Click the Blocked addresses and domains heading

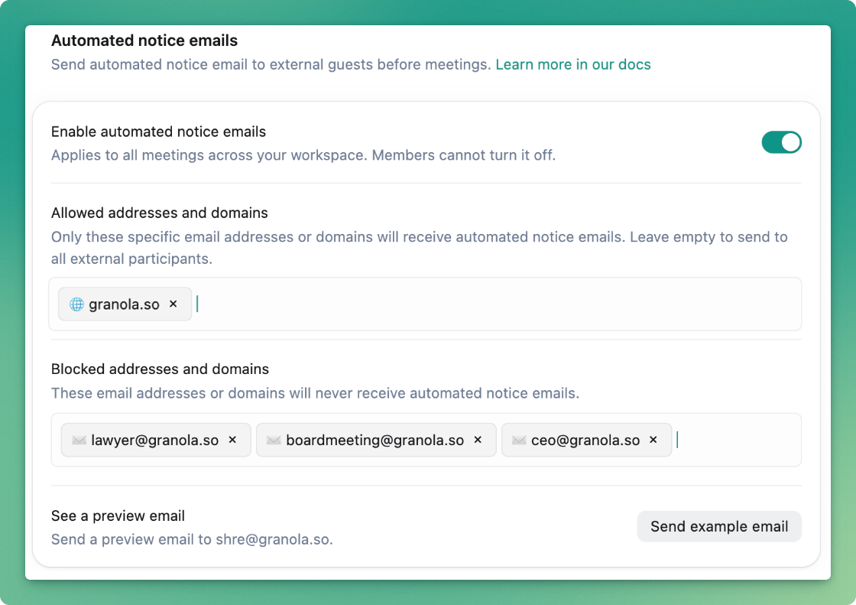tap(160, 369)
